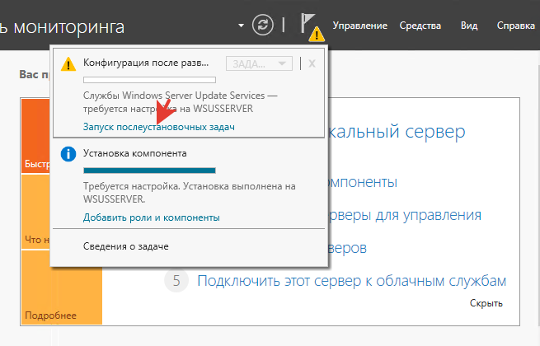
Task: Open the ЗАДА... dropdown in notification
Action: 258,63
